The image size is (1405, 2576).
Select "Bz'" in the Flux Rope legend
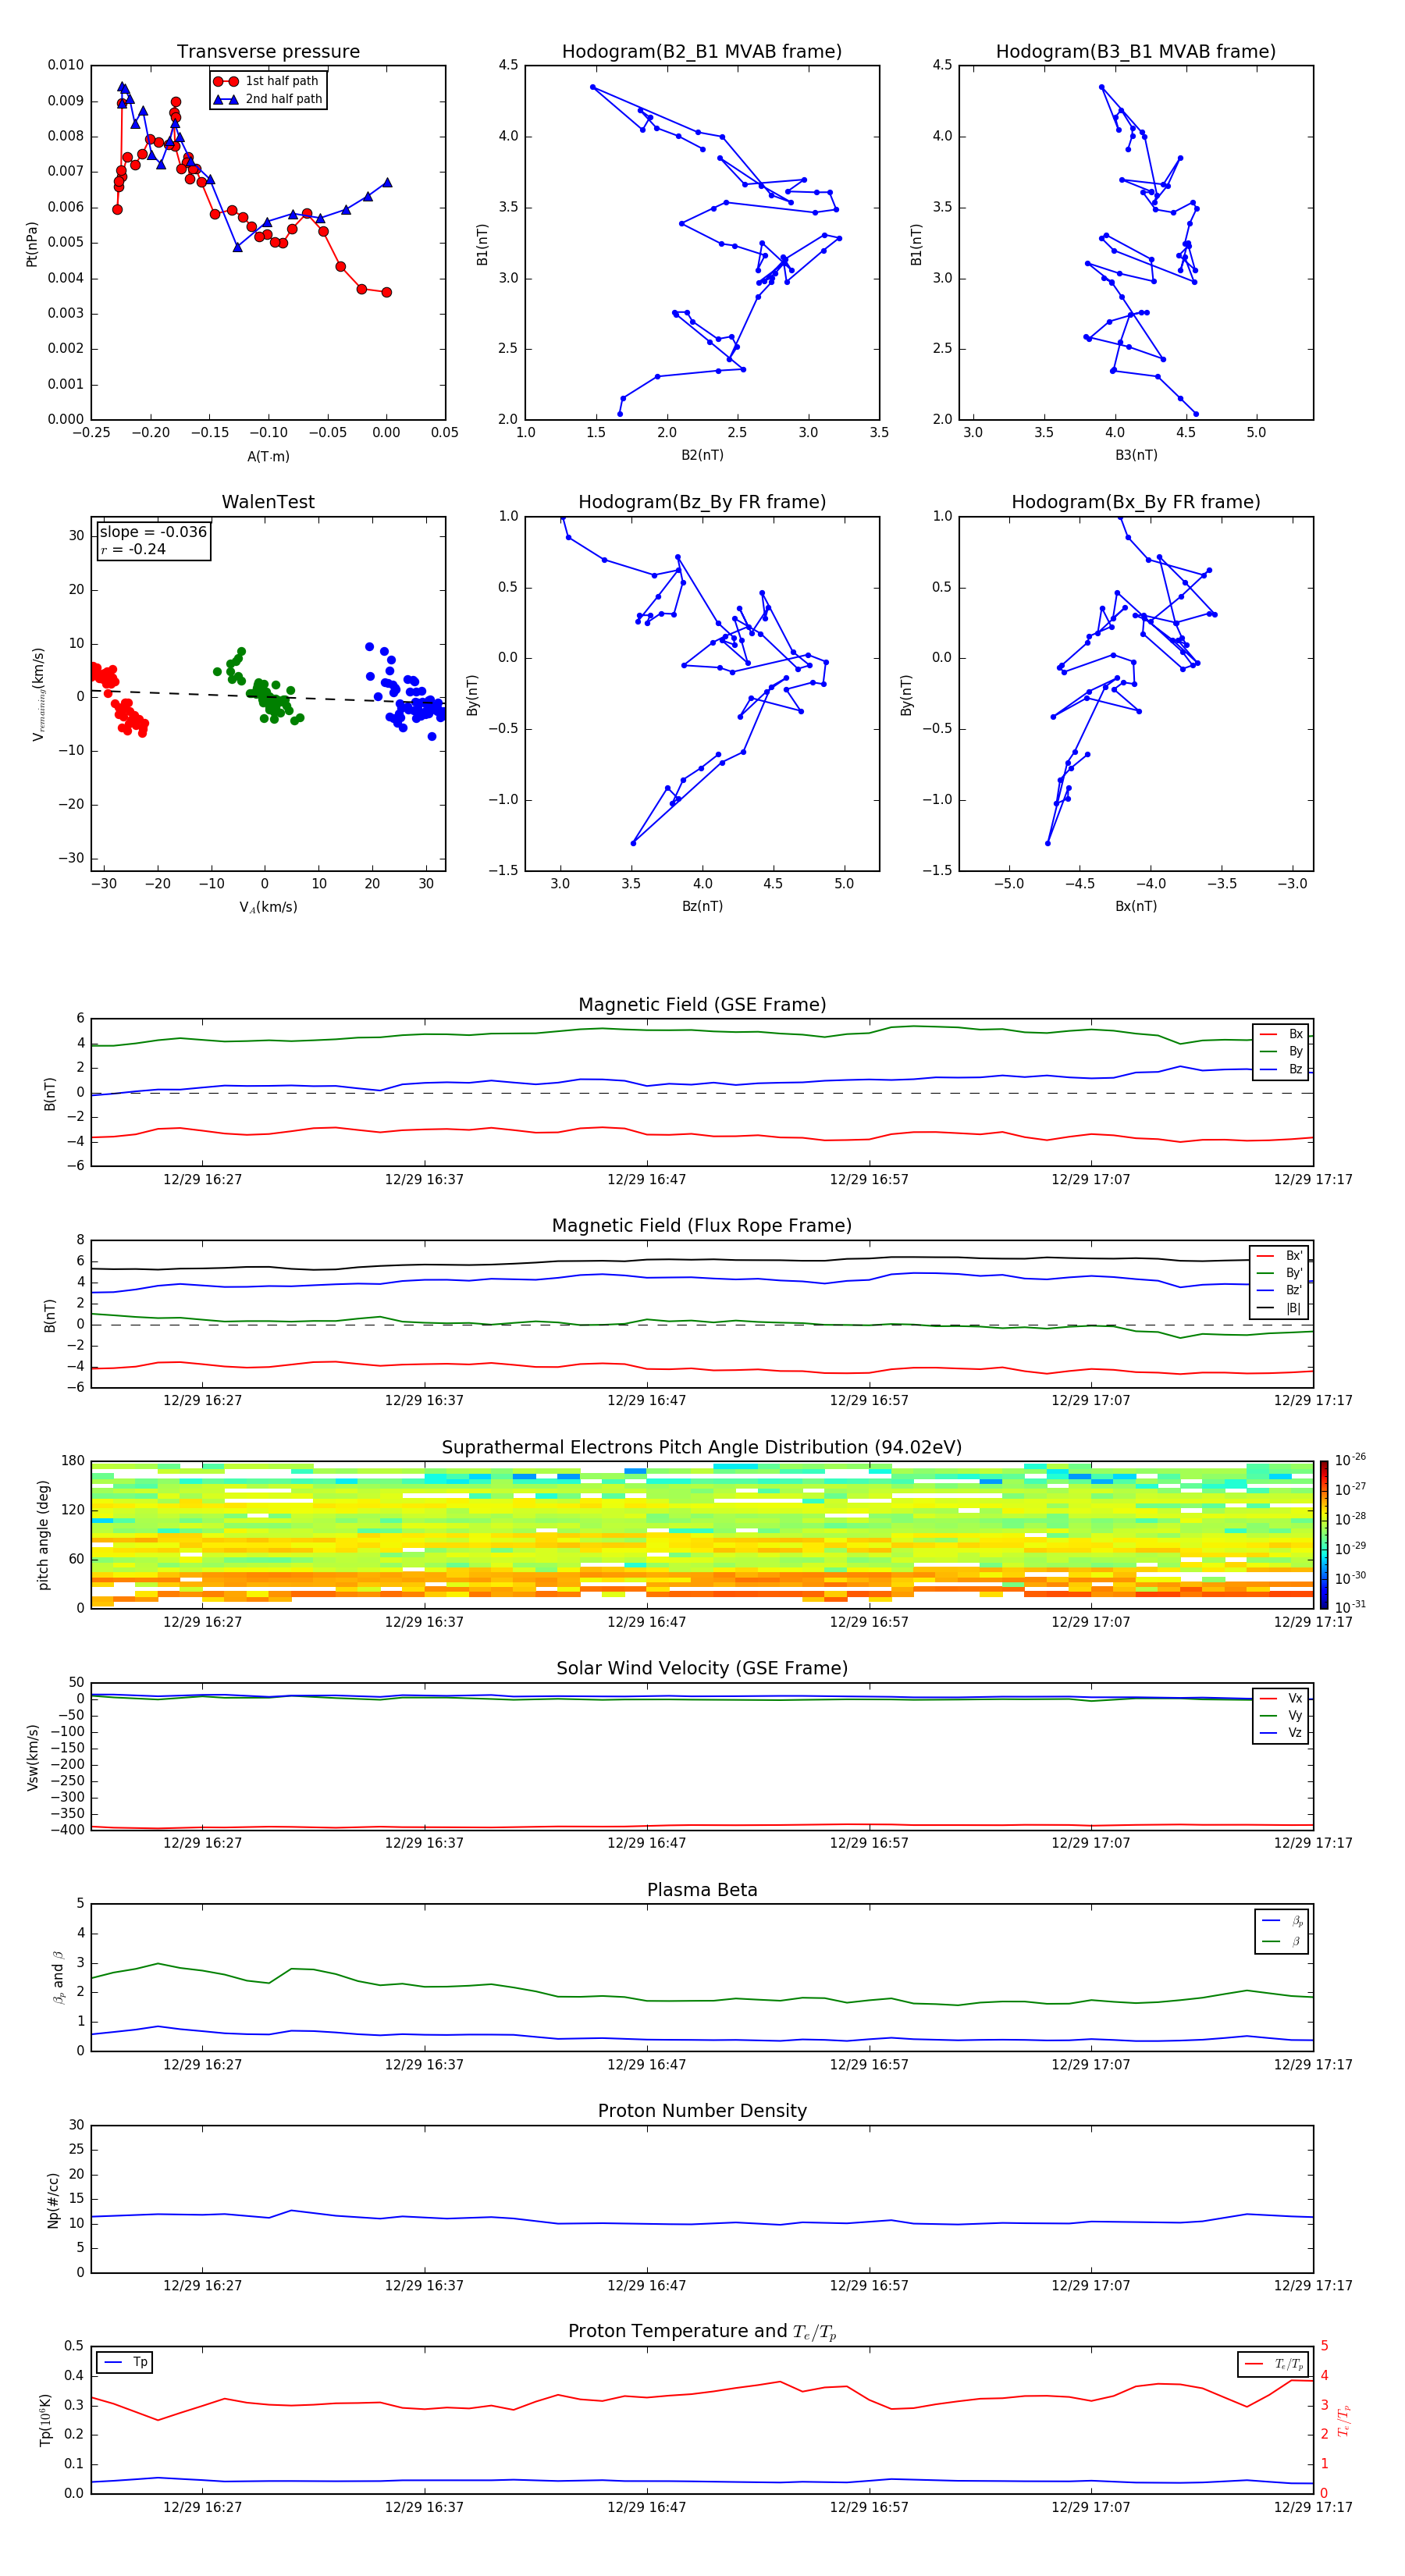[1280, 1290]
